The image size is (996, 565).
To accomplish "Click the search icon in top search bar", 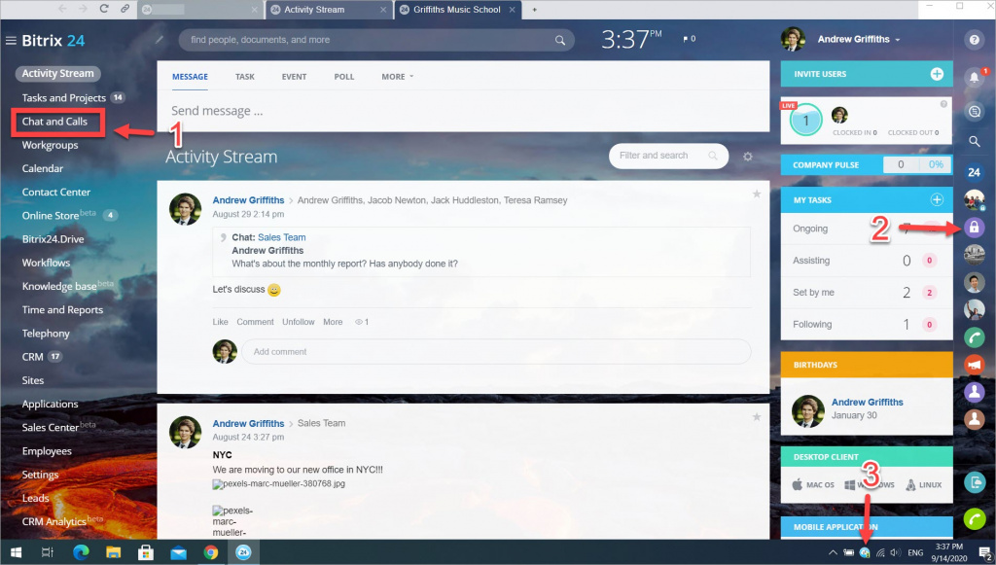I will click(559, 40).
